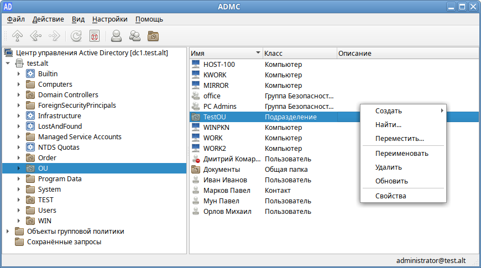Click the LostAndFound container icon

pos(30,126)
